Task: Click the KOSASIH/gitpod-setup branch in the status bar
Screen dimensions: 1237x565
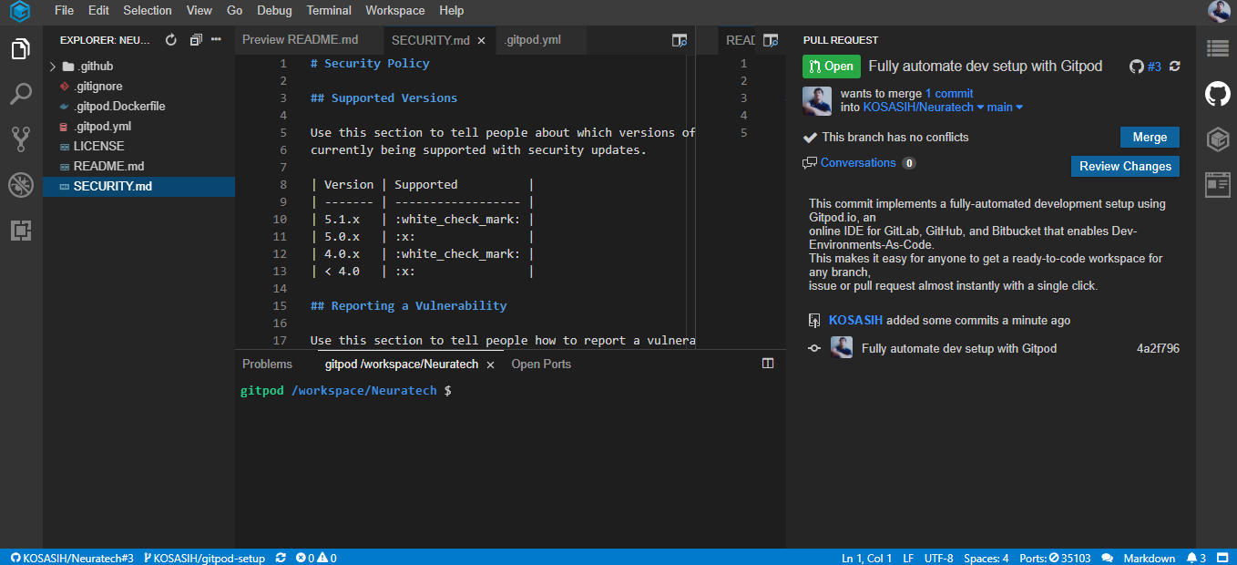Action: coord(204,558)
